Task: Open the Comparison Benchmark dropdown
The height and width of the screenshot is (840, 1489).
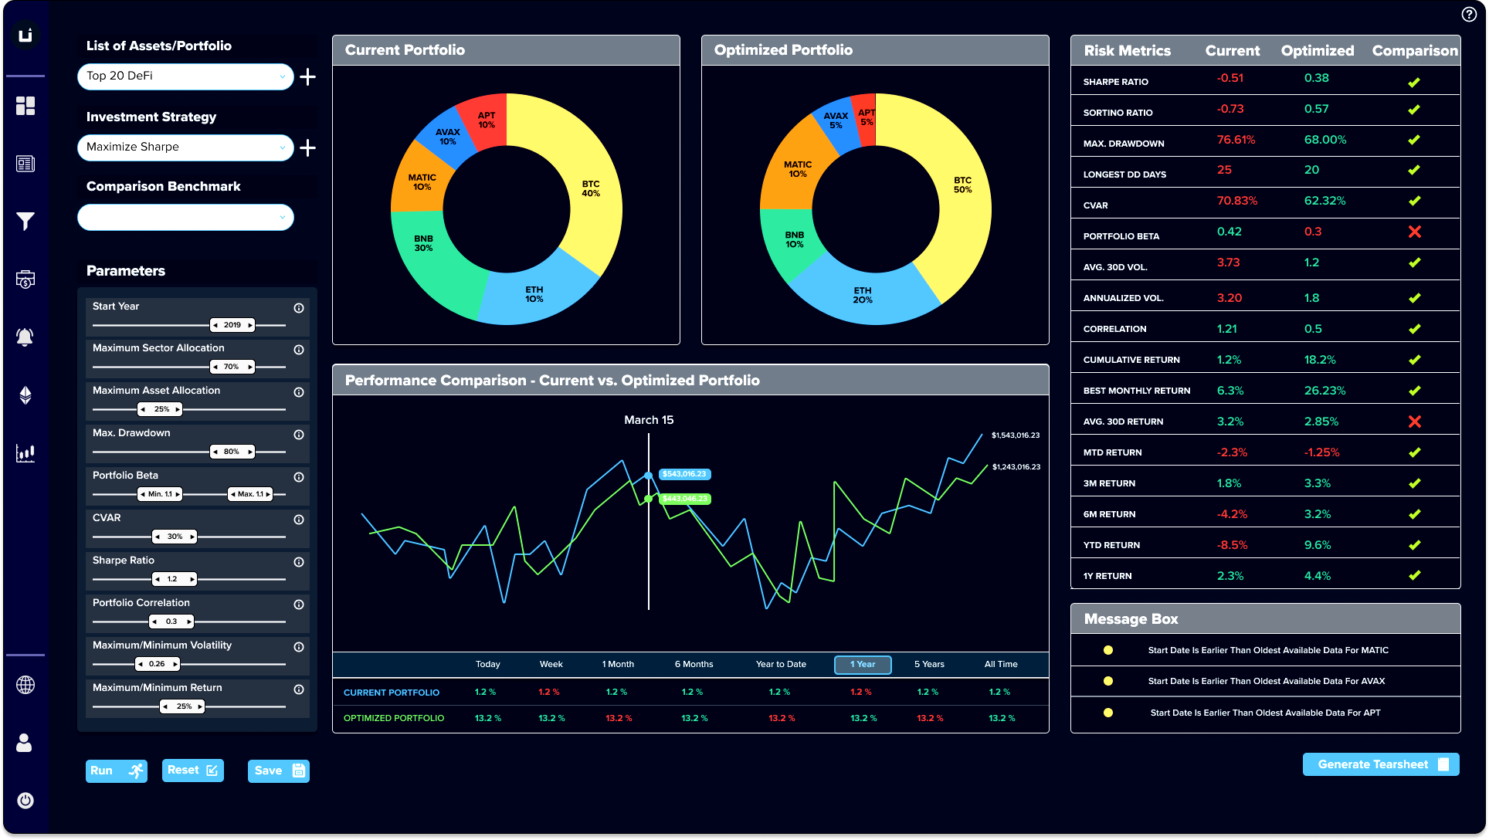Action: click(185, 217)
